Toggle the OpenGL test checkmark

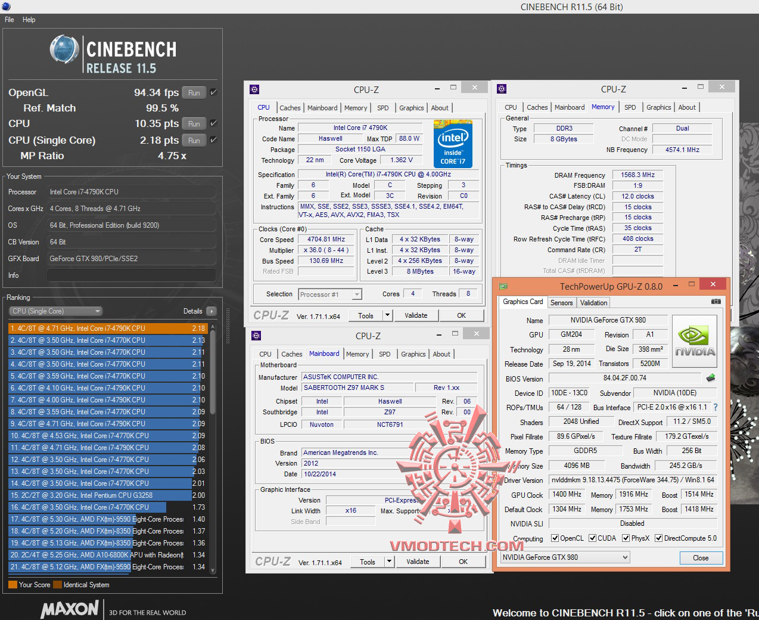click(213, 92)
